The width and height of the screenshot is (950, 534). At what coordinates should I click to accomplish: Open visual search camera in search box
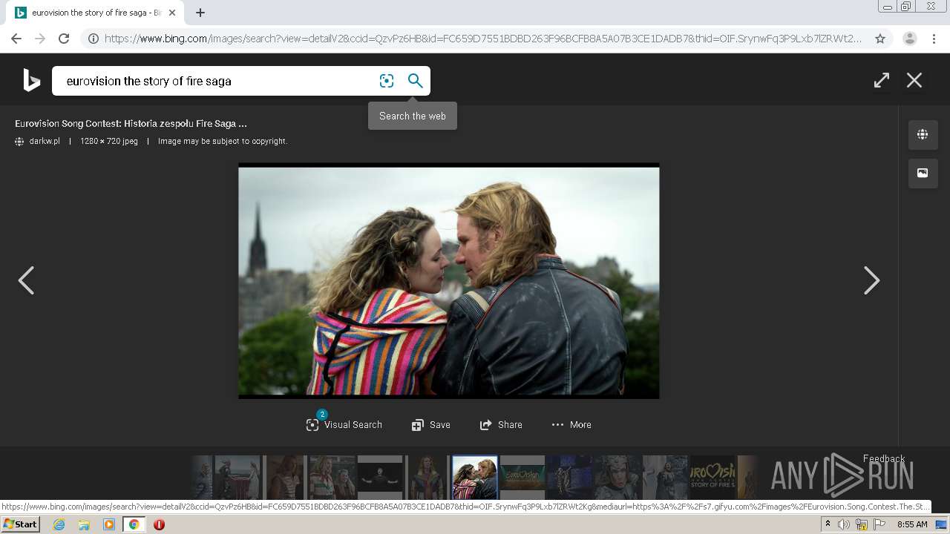pyautogui.click(x=387, y=81)
